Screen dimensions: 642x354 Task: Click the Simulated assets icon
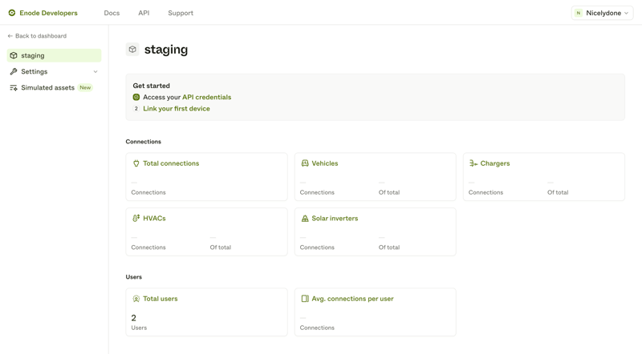click(14, 87)
